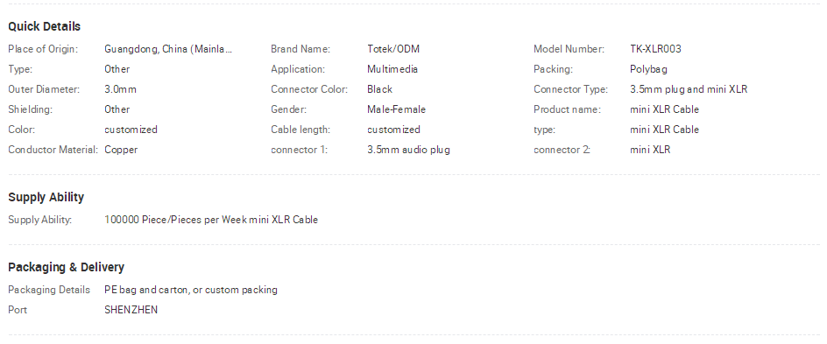Select the connector 2 mini XLR value
This screenshot has width=827, height=344.
(x=650, y=150)
